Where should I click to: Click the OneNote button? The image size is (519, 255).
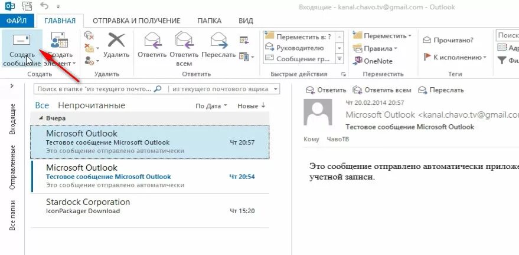(373, 61)
